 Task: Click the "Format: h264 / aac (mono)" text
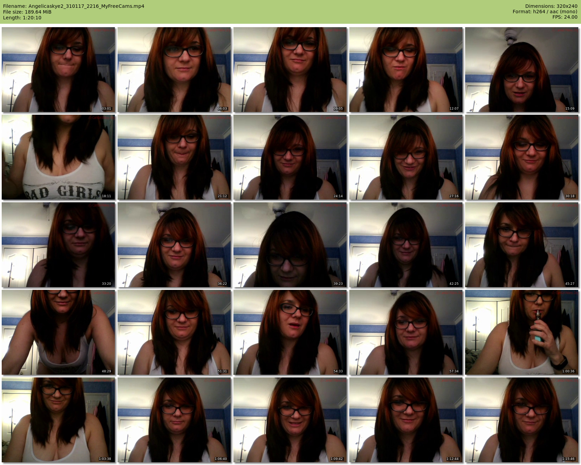click(545, 12)
